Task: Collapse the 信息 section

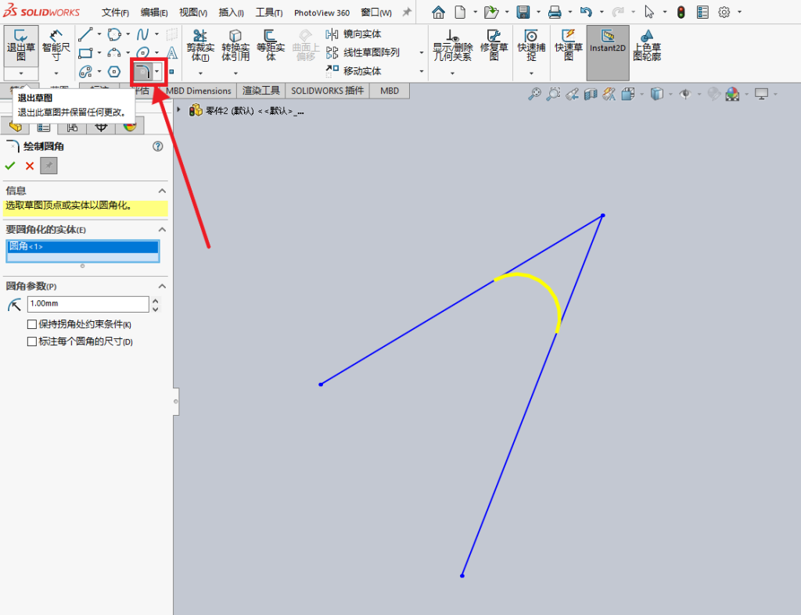Action: (162, 191)
